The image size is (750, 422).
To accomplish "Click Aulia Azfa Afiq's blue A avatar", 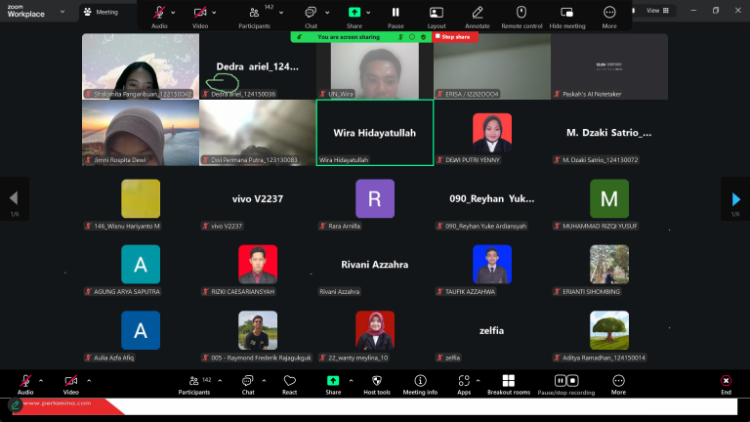I will click(141, 330).
